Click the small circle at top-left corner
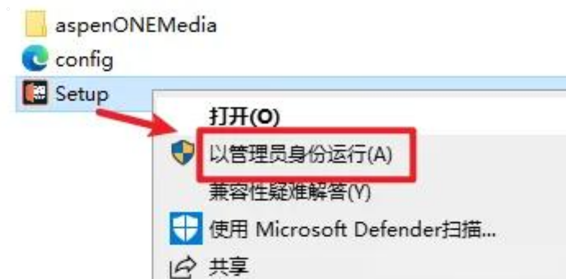The image size is (566, 279). point(8,9)
